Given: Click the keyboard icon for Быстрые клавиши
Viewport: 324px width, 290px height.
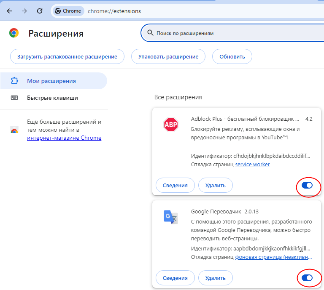Looking at the screenshot, I should coord(14,98).
